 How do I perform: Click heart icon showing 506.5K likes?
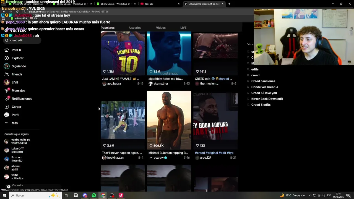pyautogui.click(x=151, y=146)
